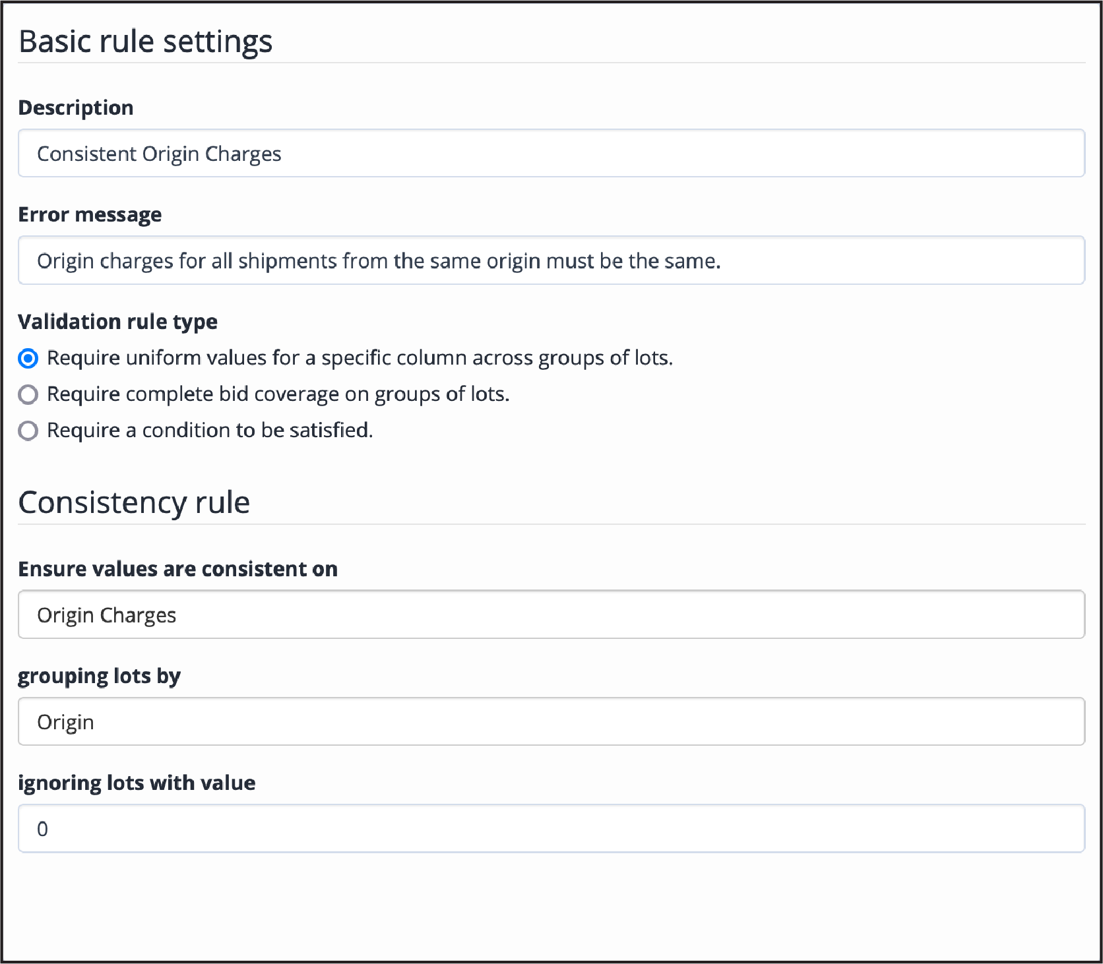Click the 'Consistency rule' heading
The image size is (1103, 964).
tap(134, 502)
